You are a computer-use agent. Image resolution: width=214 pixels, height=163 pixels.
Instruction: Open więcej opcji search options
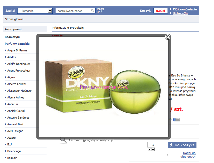point(99,10)
